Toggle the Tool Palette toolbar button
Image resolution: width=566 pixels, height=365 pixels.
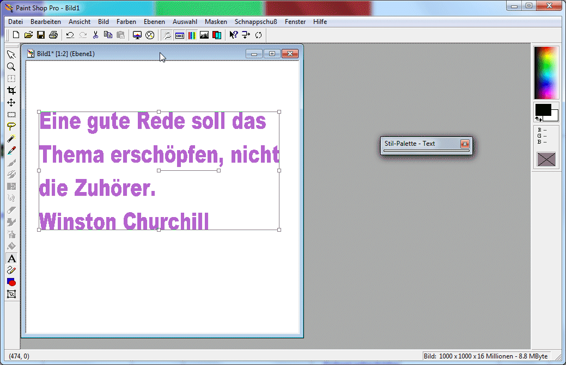[167, 35]
